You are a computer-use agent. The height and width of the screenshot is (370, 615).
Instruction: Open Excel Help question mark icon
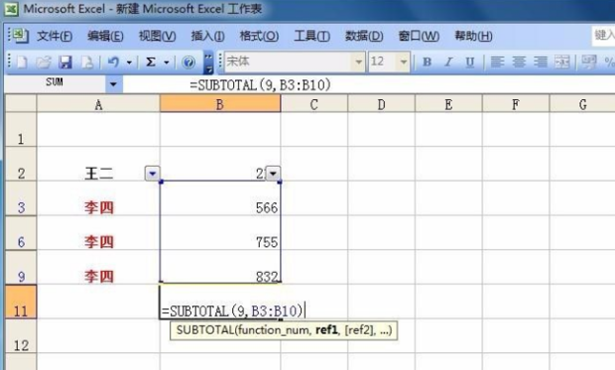pyautogui.click(x=188, y=62)
